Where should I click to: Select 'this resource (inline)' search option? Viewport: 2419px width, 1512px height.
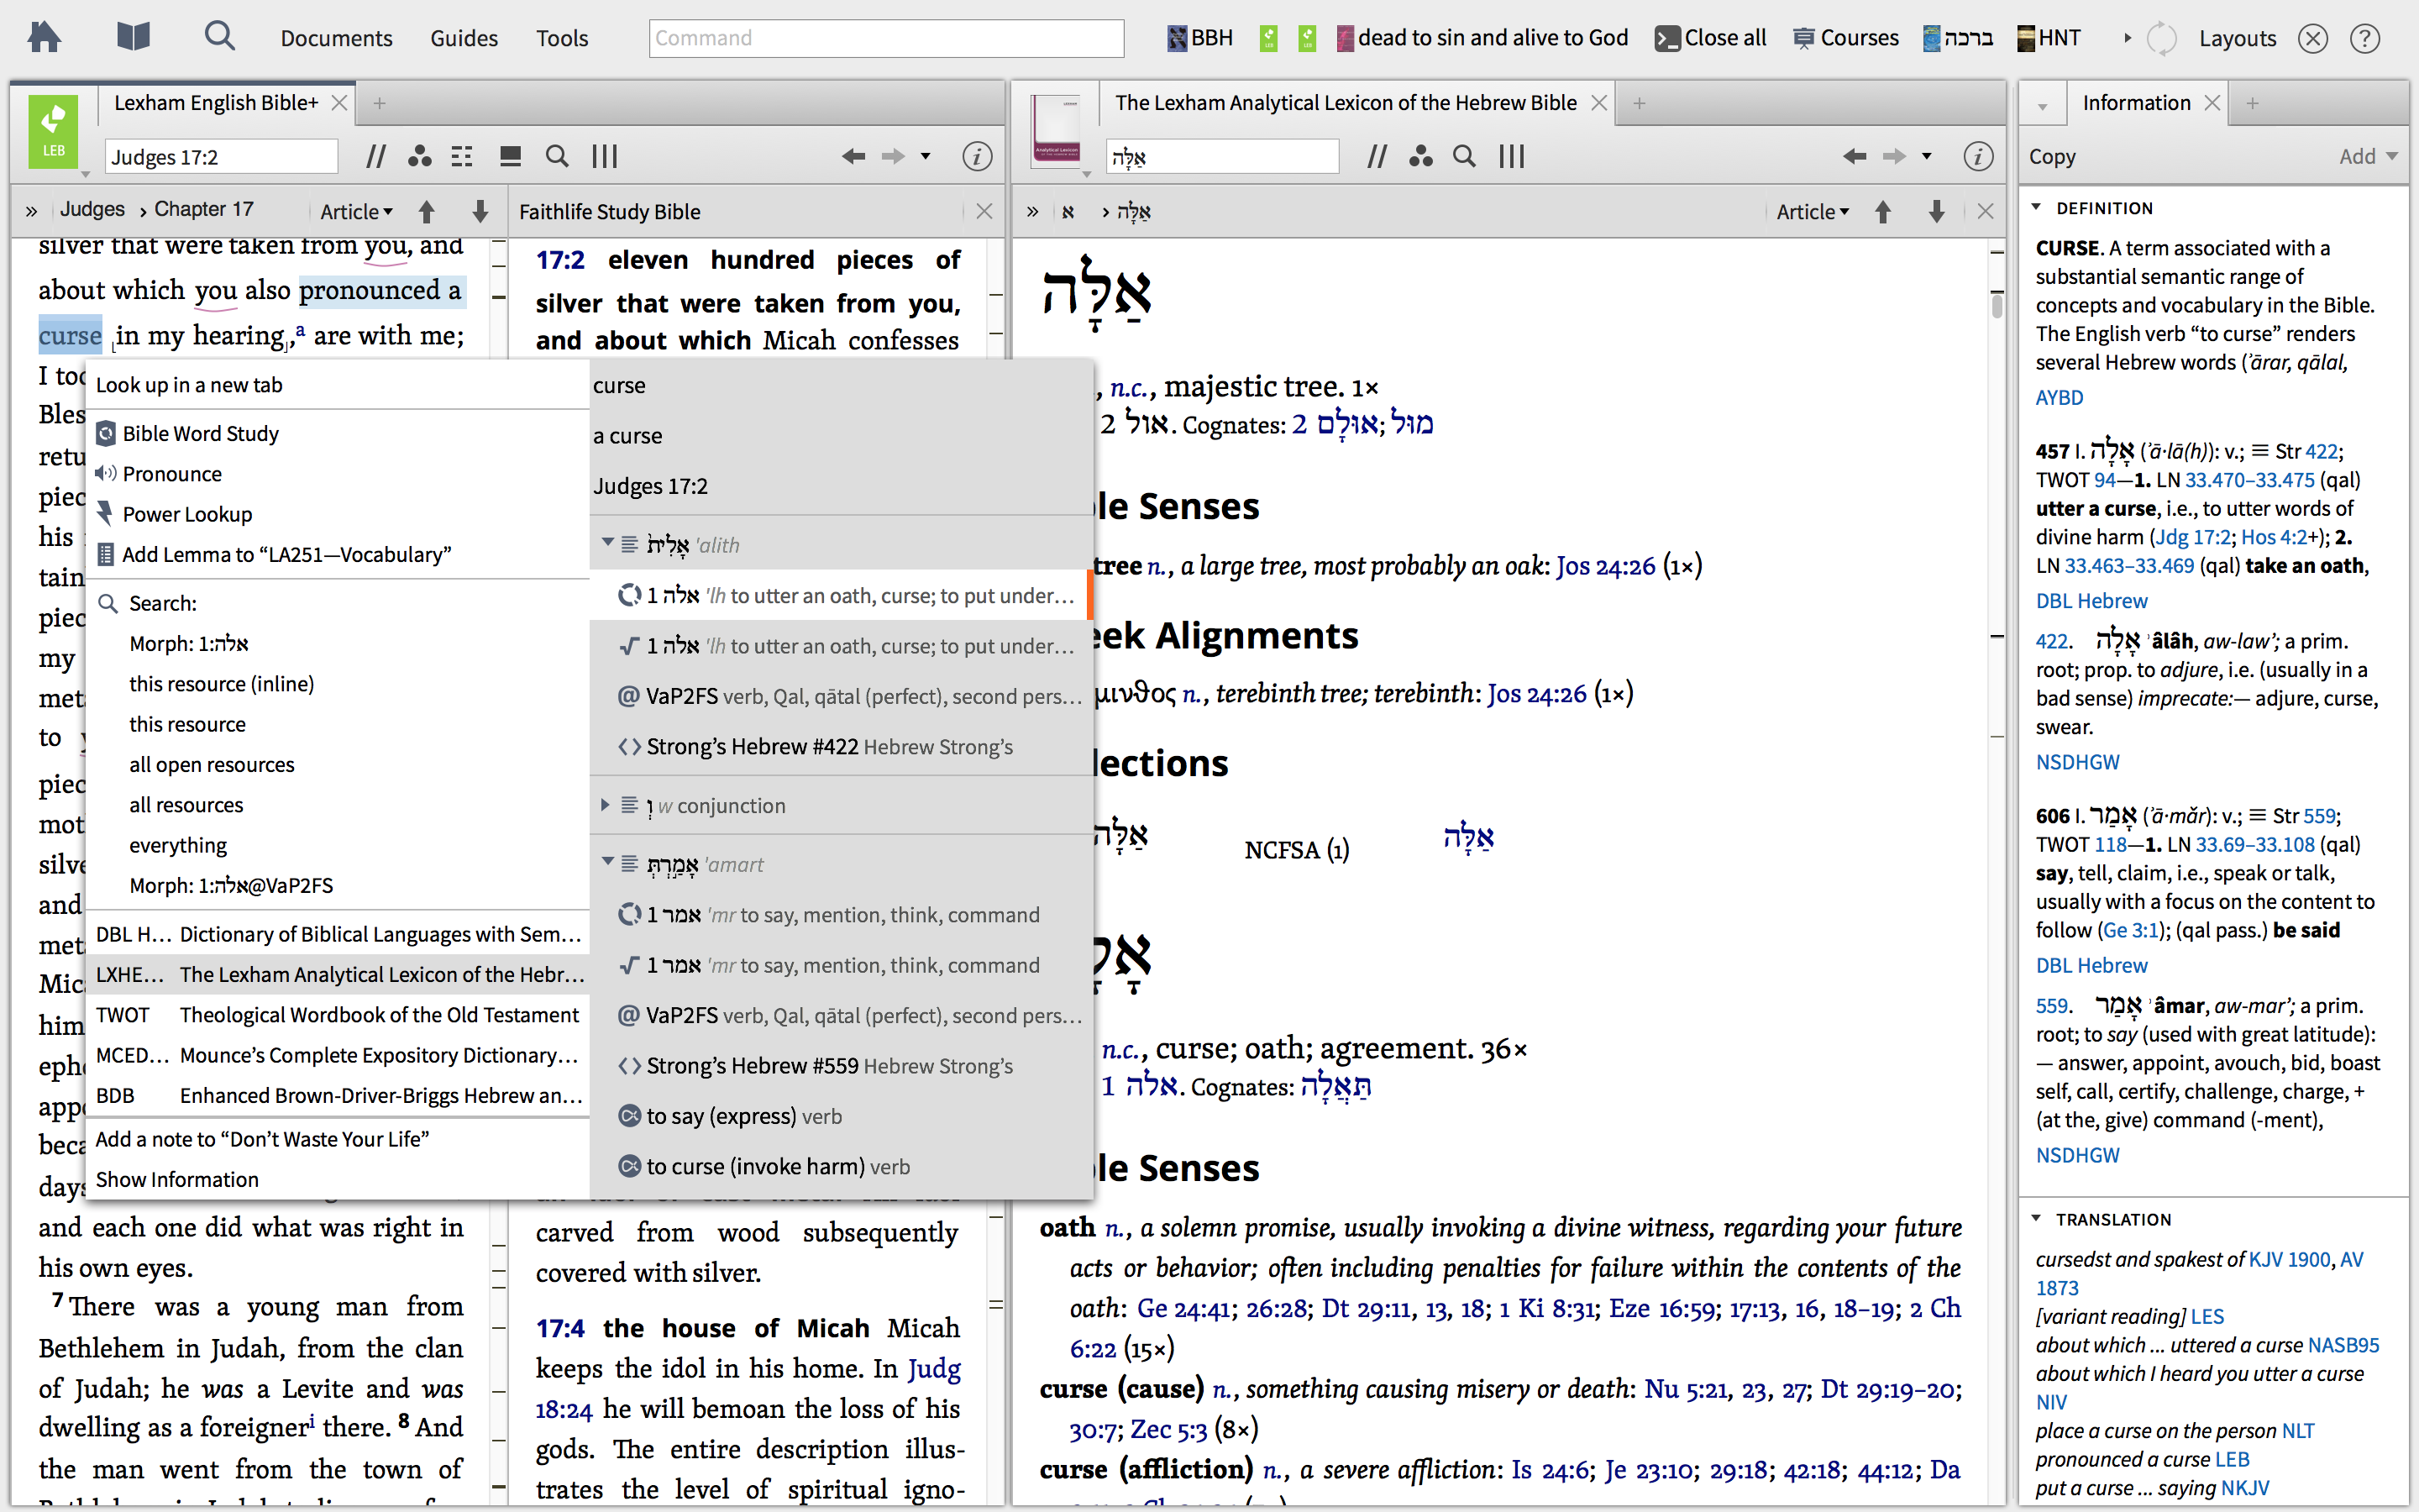[x=221, y=684]
